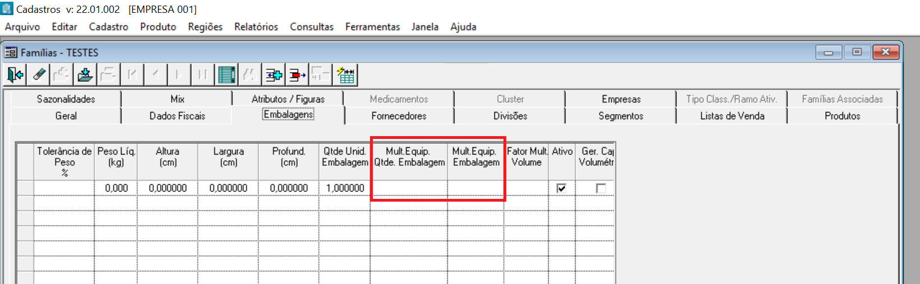Switch to the Fornecedores tab

tap(399, 116)
